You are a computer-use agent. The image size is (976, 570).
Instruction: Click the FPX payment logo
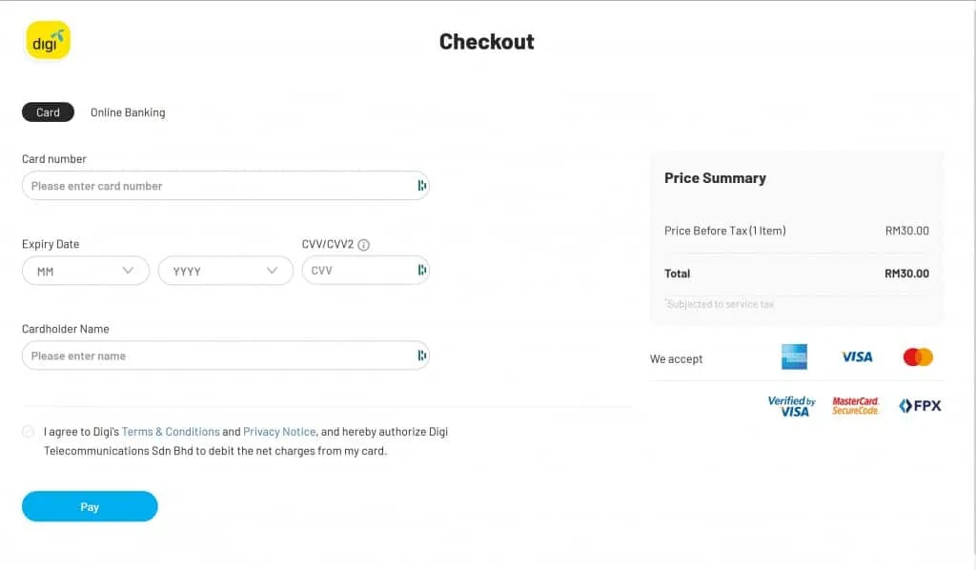click(920, 406)
